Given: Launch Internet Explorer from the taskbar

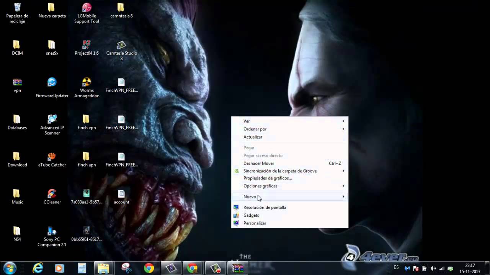Looking at the screenshot, I should (x=38, y=268).
